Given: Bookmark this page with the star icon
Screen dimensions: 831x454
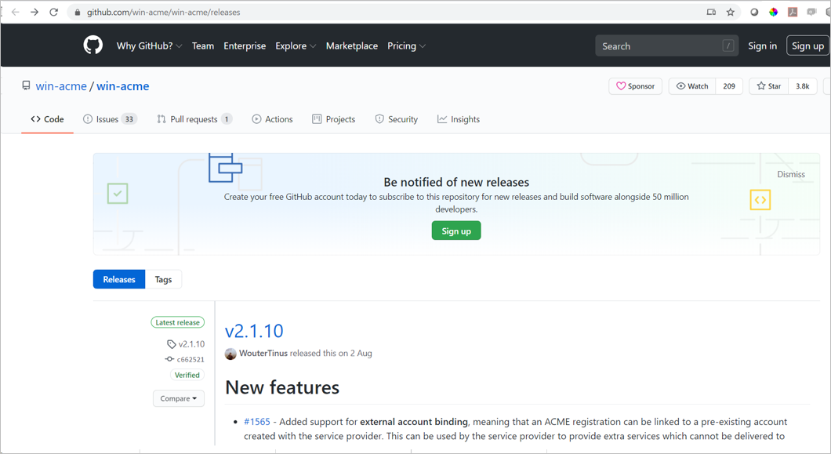Looking at the screenshot, I should [x=731, y=13].
